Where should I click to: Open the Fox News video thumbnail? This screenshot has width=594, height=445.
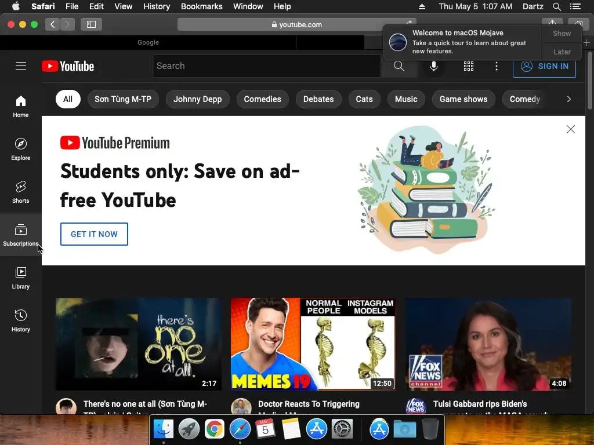(488, 344)
